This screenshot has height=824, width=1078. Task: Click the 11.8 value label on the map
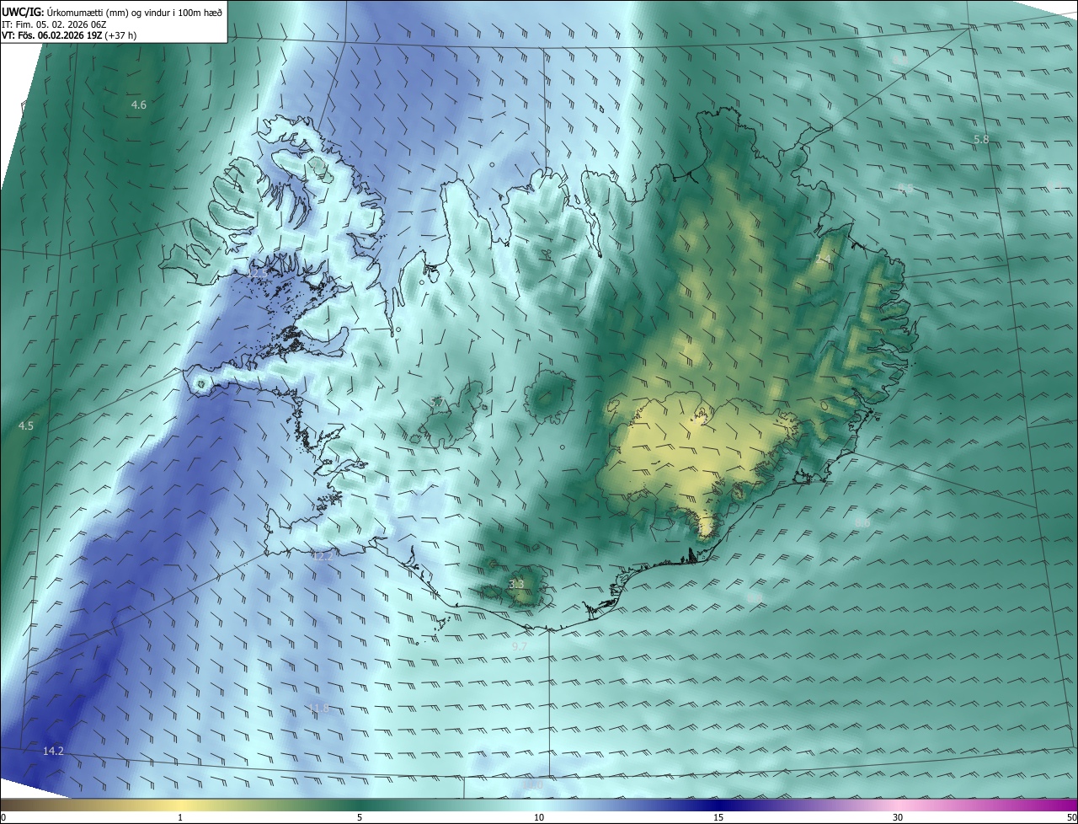point(318,708)
